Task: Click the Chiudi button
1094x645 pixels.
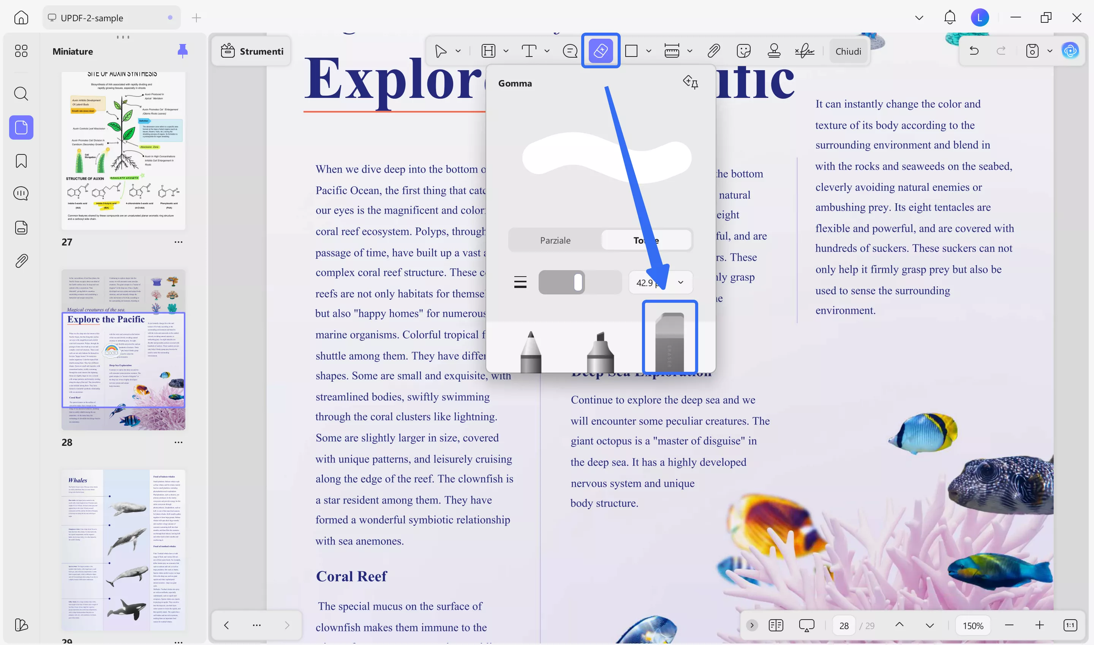Action: 848,51
